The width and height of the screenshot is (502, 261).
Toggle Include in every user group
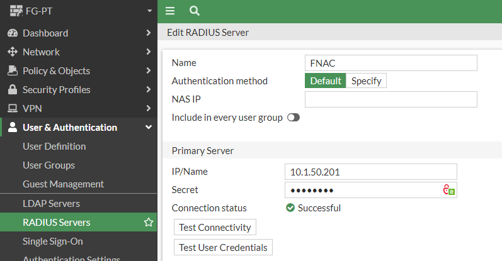coord(293,118)
